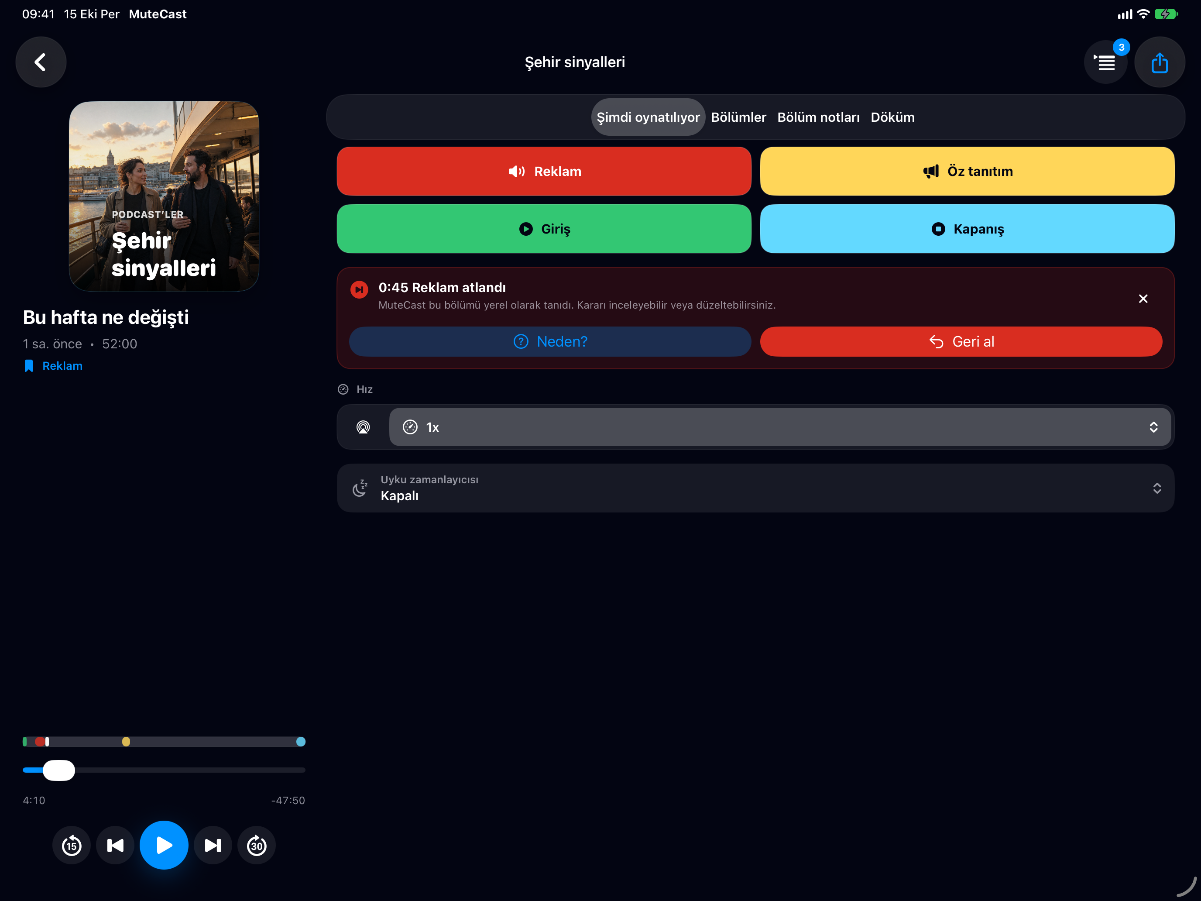This screenshot has width=1201, height=901.
Task: Go back with the chevron button
Action: tap(41, 62)
